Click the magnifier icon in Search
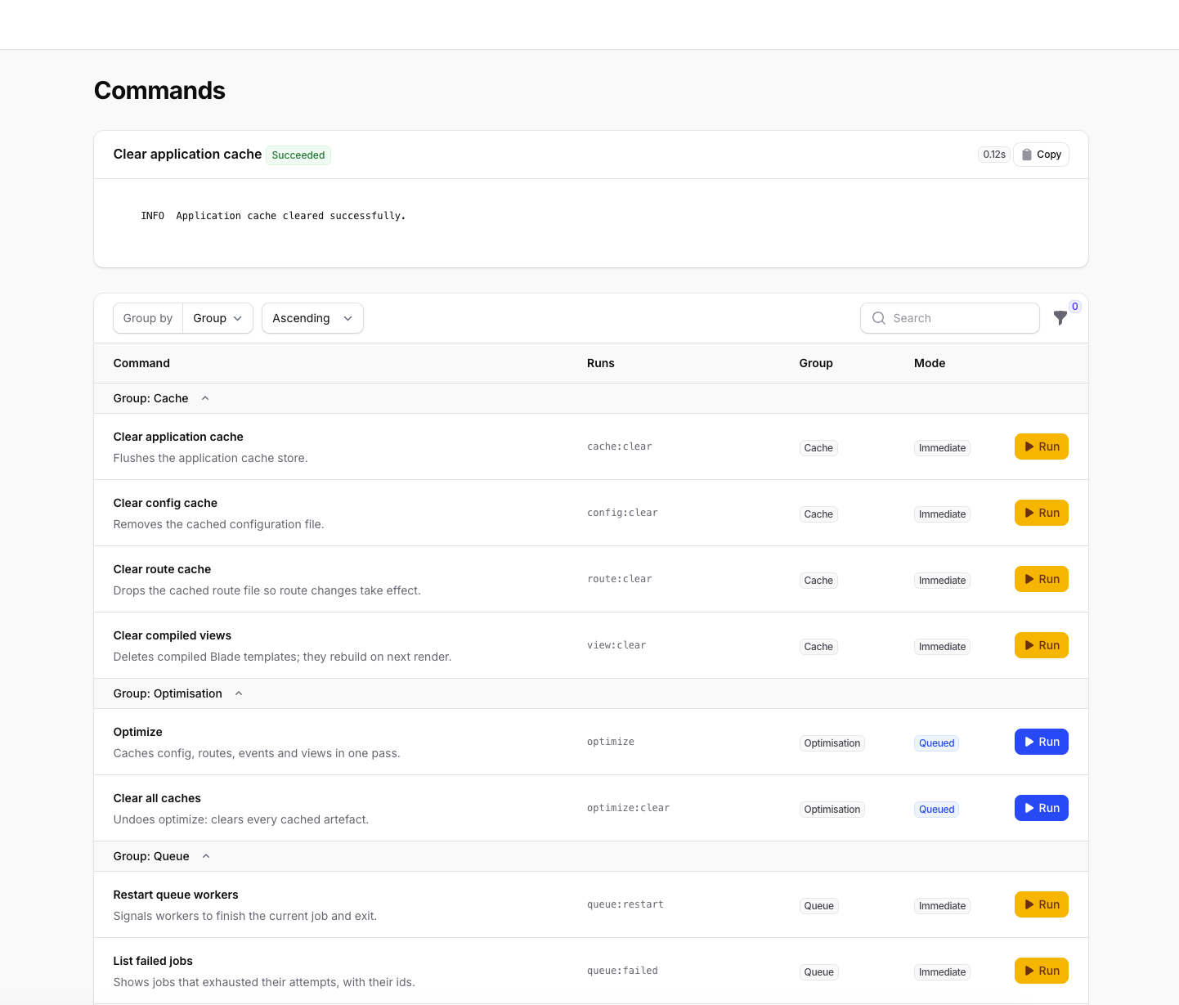The width and height of the screenshot is (1179, 1005). (879, 318)
